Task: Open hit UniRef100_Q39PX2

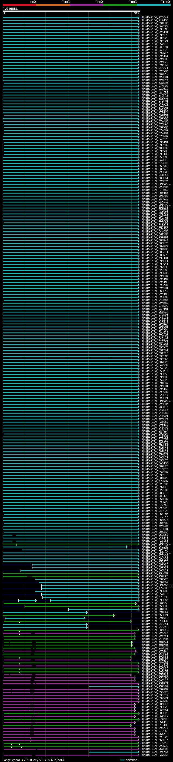Action: tap(155, 647)
